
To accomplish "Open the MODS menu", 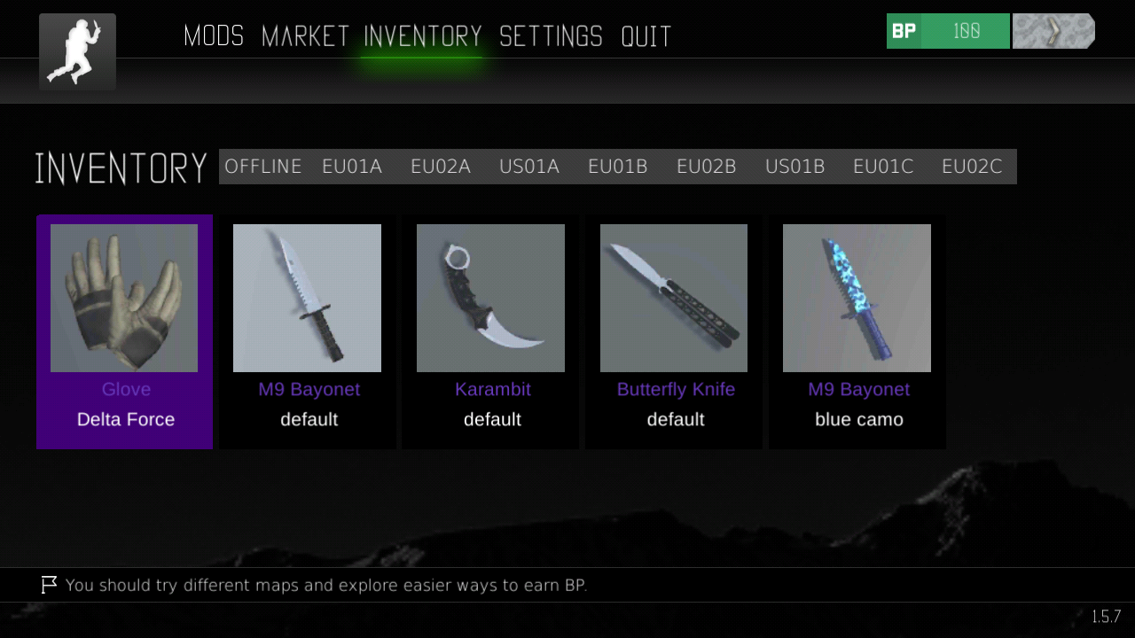I will tap(214, 36).
